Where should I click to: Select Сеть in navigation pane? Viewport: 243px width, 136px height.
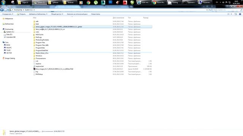tap(7, 42)
